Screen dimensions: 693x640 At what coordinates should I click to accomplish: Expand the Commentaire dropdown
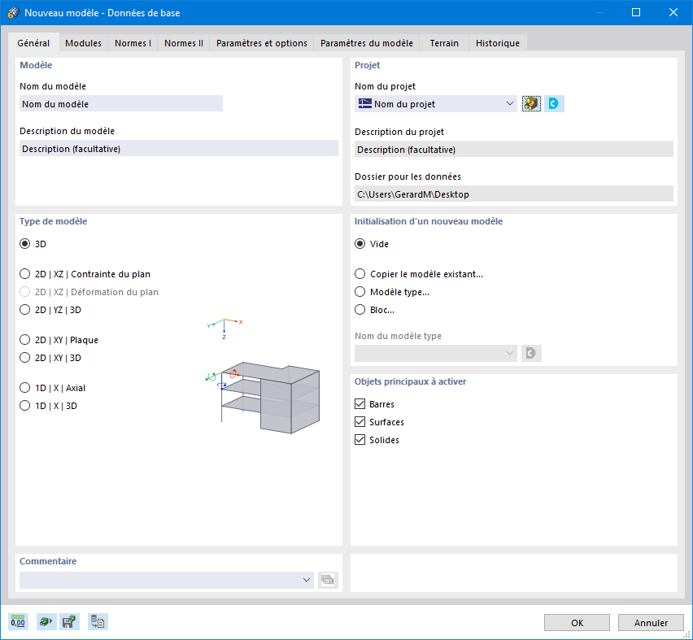(307, 580)
